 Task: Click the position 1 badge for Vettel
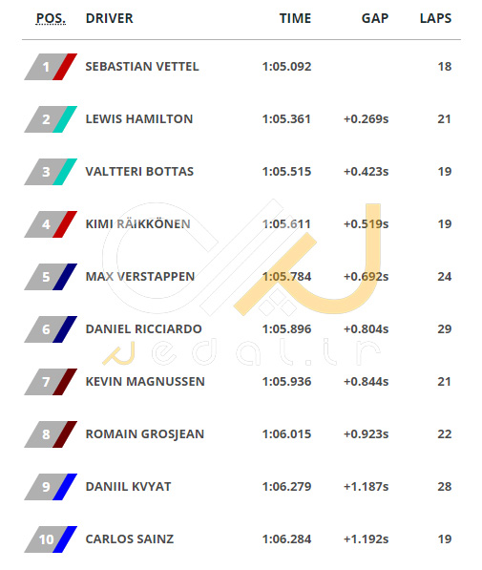click(x=51, y=67)
